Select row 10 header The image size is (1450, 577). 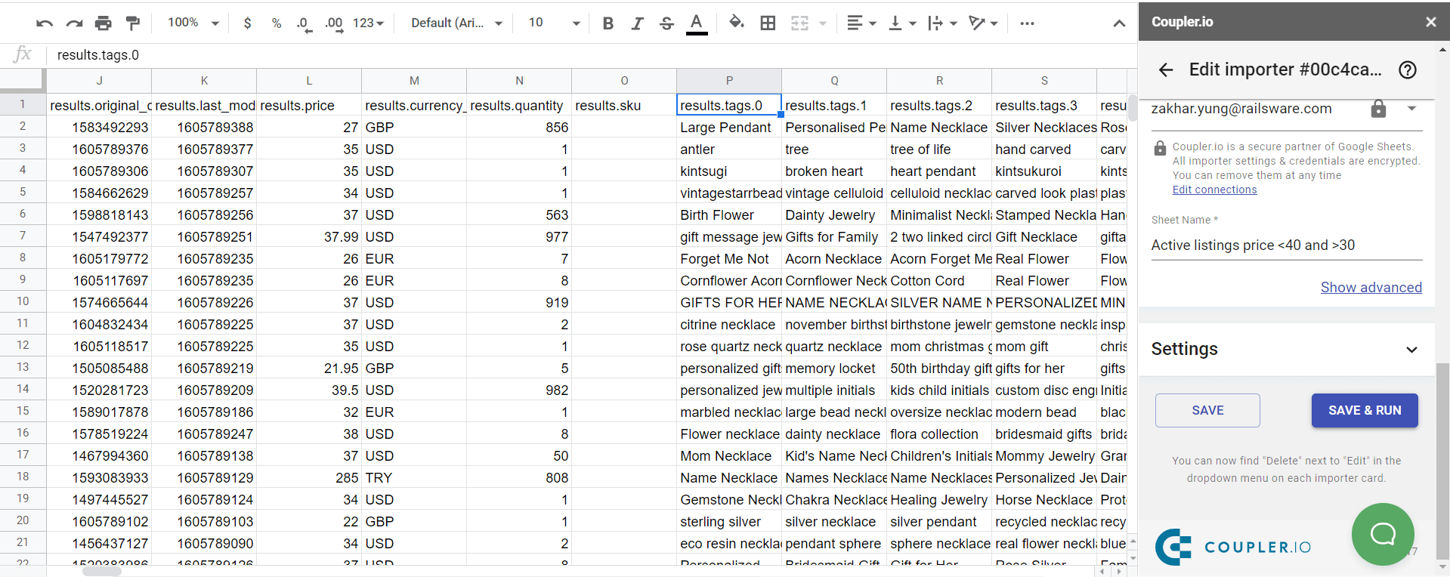tap(23, 302)
